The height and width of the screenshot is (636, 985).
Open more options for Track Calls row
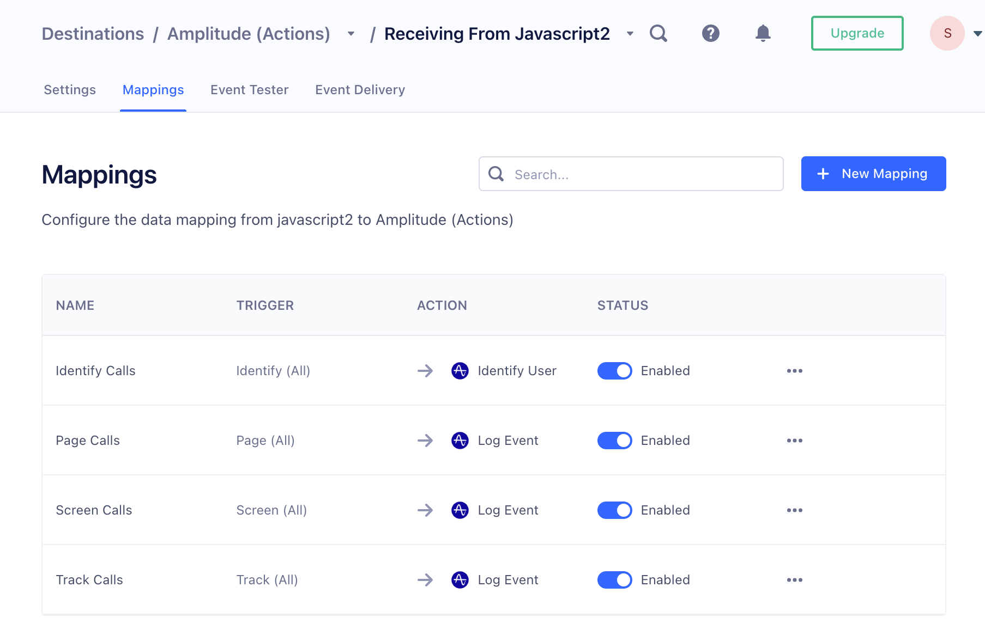tap(794, 580)
